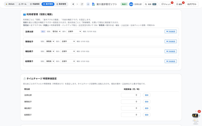Image resolution: width=202 pixels, height=126 pixels.
Task: Click the document icon beside 案件進捗管理ソフト
Action: click(93, 4)
